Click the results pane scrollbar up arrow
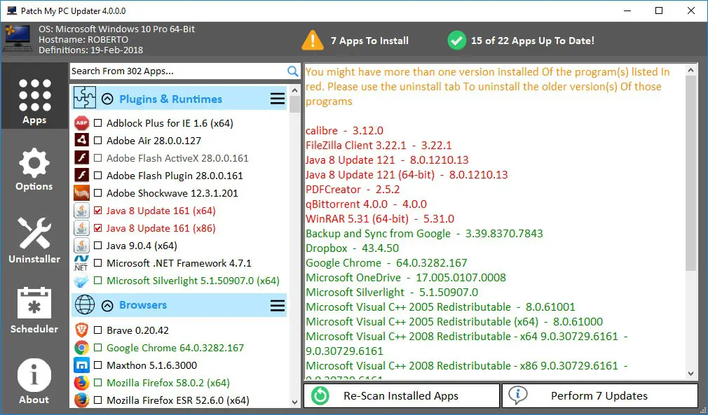The image size is (708, 415). click(x=691, y=70)
